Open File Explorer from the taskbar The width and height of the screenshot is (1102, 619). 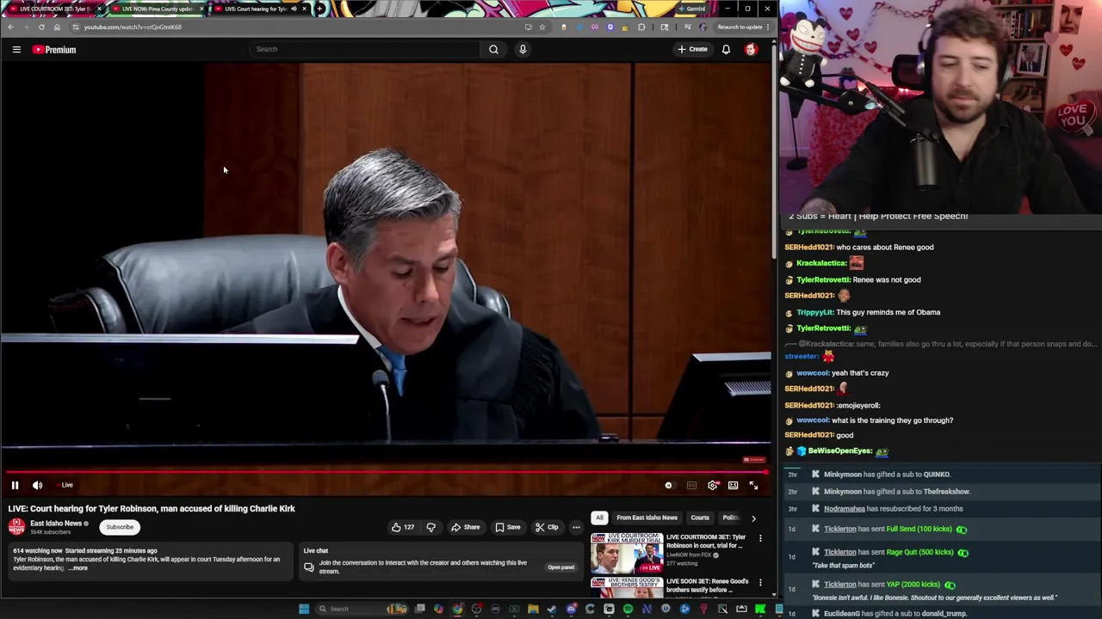point(533,609)
